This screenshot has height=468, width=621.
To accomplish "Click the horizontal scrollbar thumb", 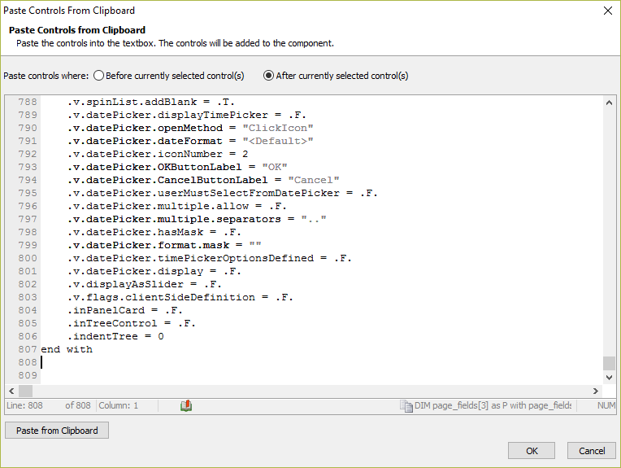I will [x=26, y=391].
